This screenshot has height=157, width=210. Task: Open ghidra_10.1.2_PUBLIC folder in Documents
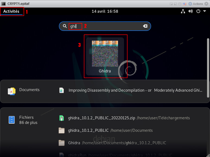coord(88,130)
